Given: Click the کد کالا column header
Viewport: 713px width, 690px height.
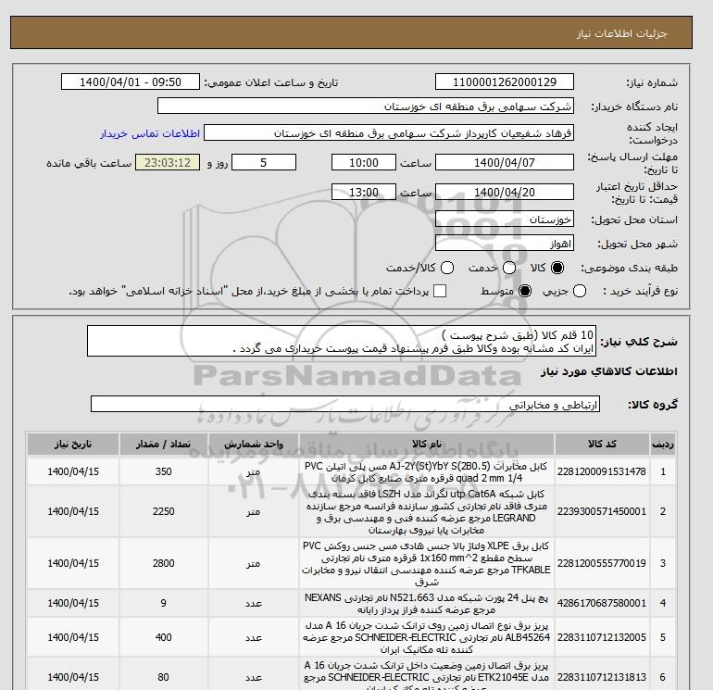Looking at the screenshot, I should coord(616,443).
